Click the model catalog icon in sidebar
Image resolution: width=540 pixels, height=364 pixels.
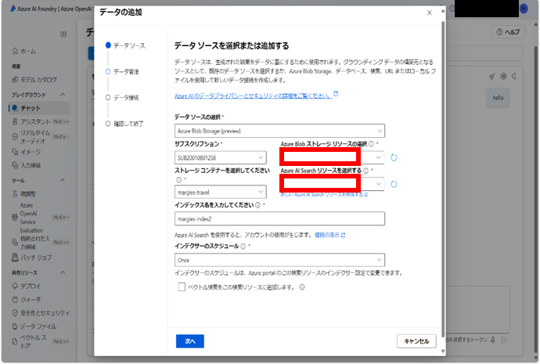[15, 80]
